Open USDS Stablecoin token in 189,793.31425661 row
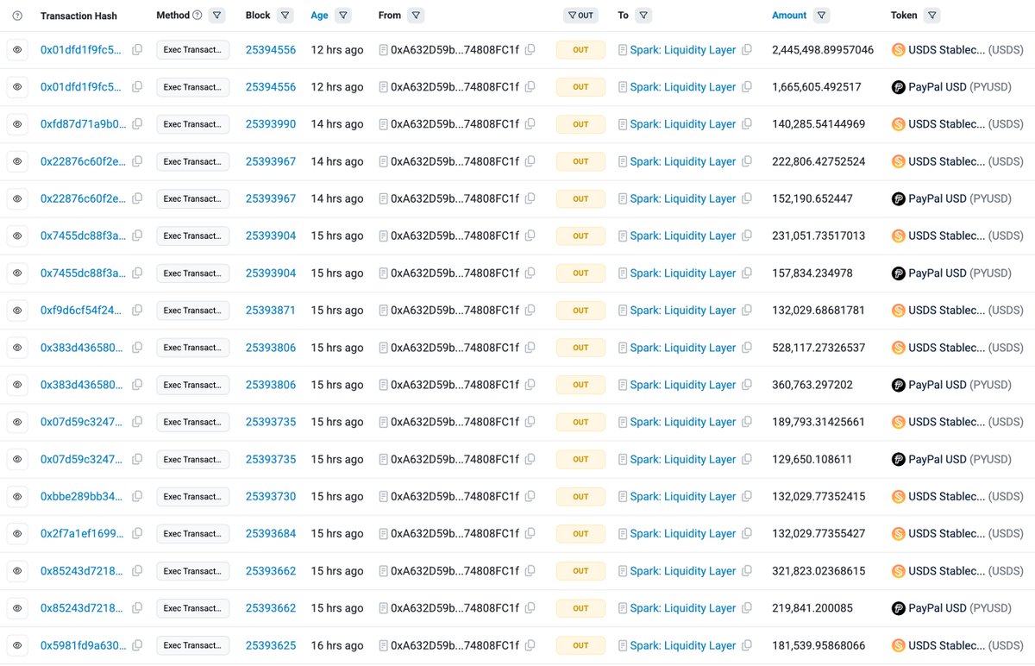This screenshot has height=666, width=1035. click(x=966, y=422)
